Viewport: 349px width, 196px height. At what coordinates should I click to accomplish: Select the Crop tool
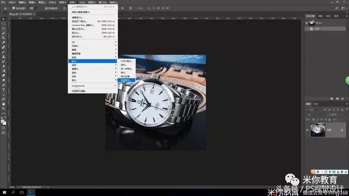pos(3,38)
